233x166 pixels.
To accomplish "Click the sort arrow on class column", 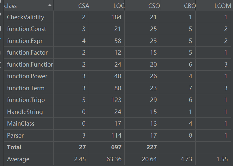I will [50, 6].
